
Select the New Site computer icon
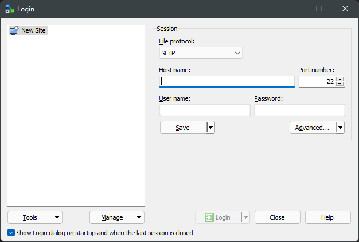14,30
